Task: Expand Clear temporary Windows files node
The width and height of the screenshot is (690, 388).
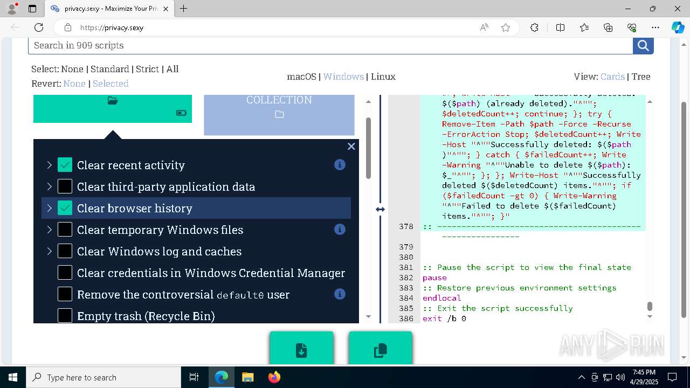Action: click(49, 230)
